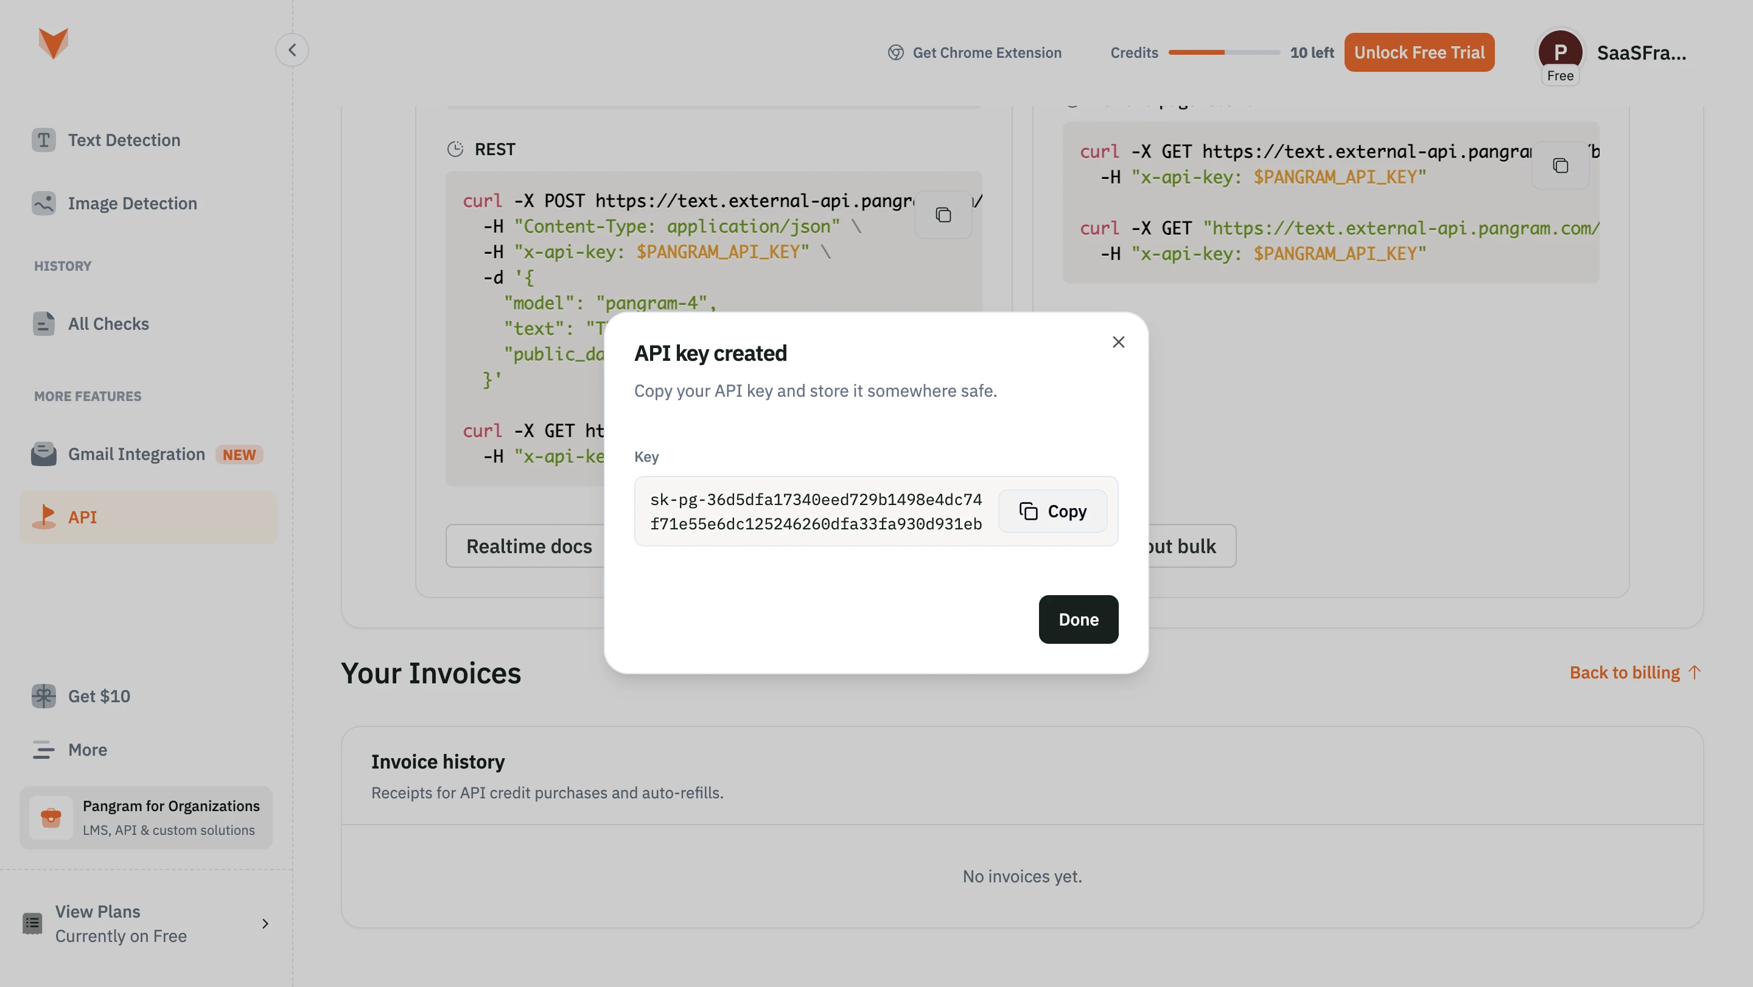Open Image Detection from the sidebar

[x=149, y=203]
